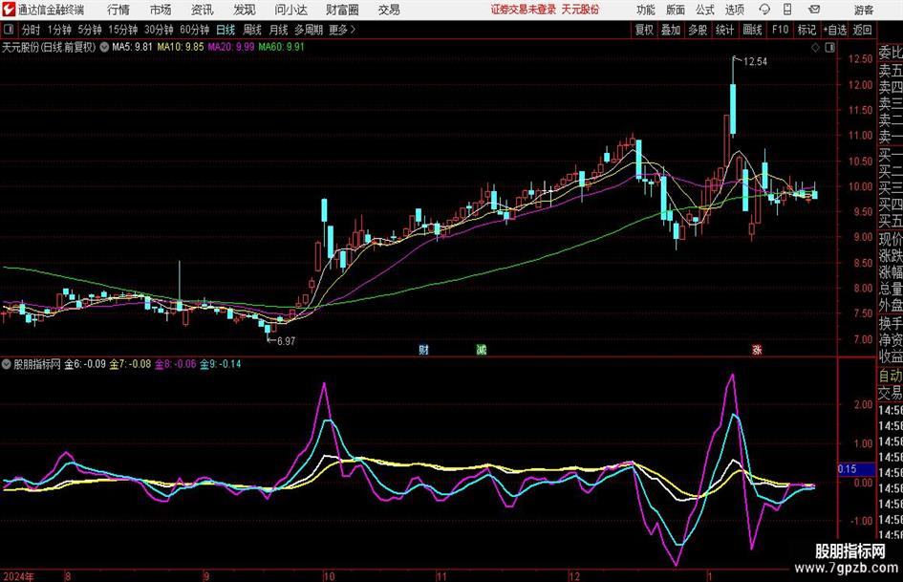Open the 问小达 menu

(x=290, y=10)
